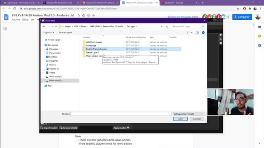Open the Ver menu in Google Docs
Viewport: 264px width, 148px height.
[x=33, y=20]
